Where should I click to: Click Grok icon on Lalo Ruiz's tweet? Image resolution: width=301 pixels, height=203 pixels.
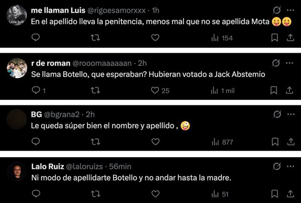[x=276, y=166]
